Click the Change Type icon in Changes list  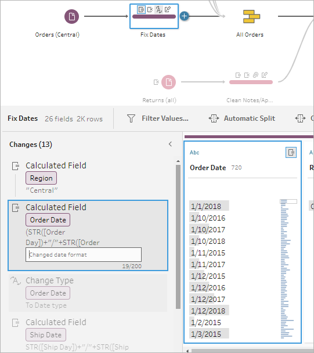click(16, 280)
